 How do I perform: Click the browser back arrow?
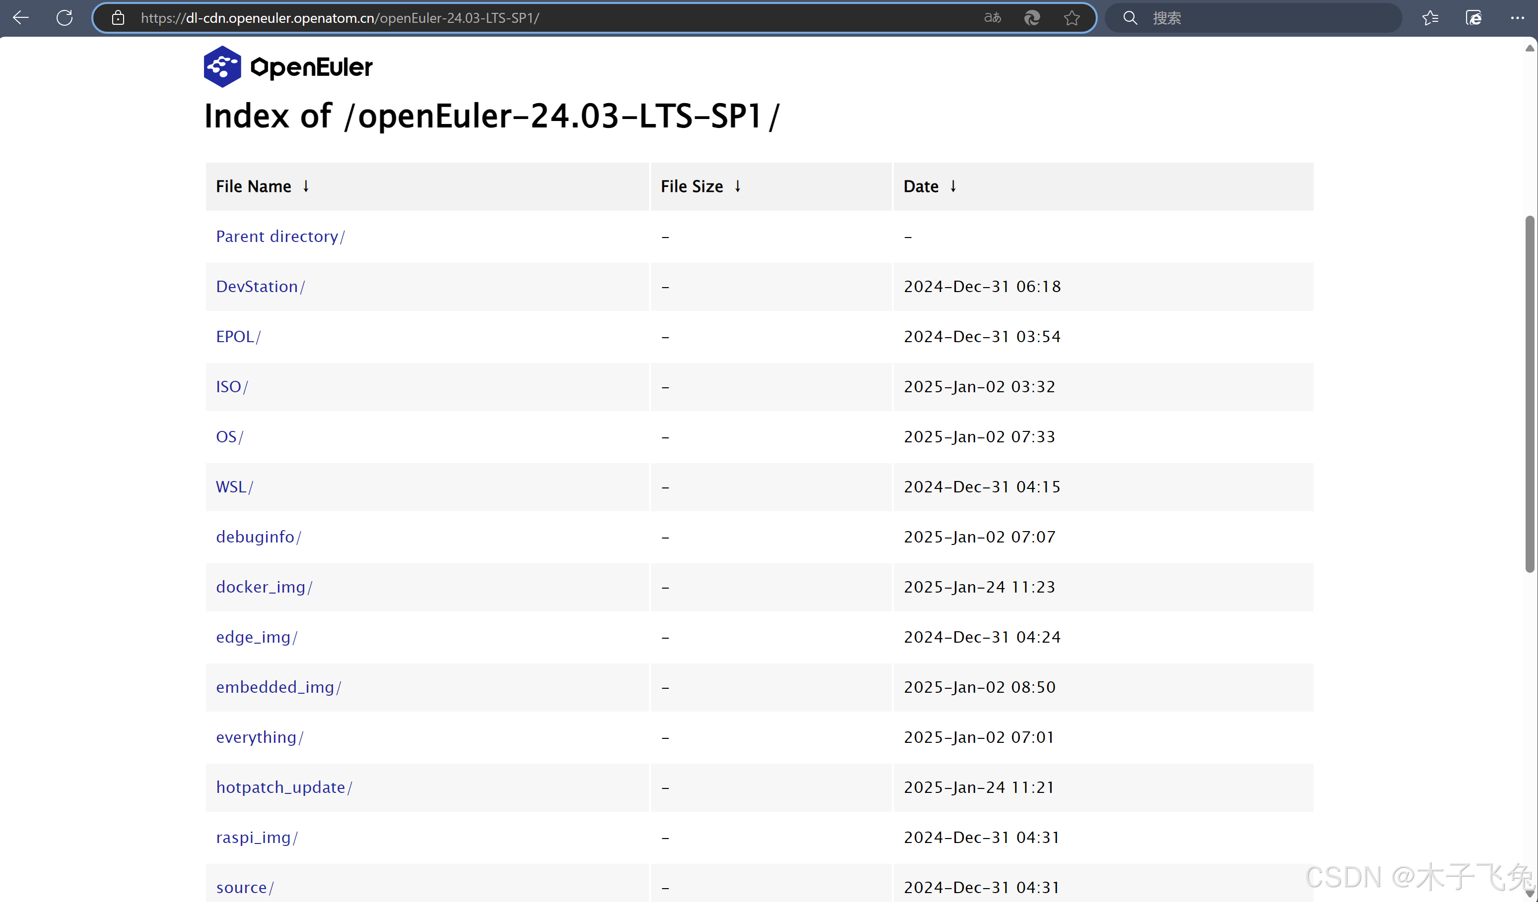[21, 18]
